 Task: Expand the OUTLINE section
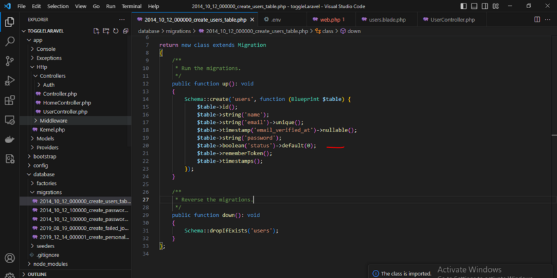click(37, 274)
